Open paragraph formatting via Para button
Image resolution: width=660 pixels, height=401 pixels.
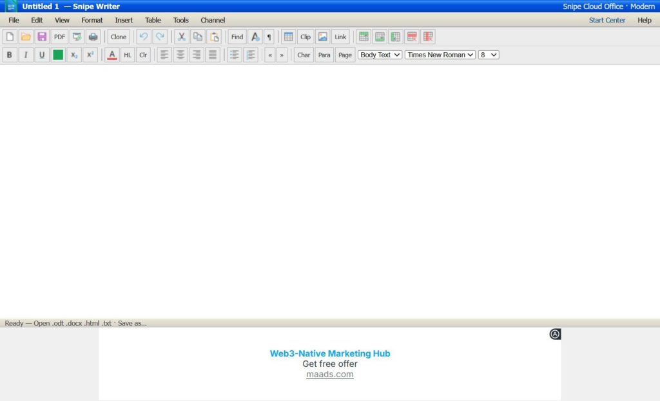pyautogui.click(x=324, y=55)
